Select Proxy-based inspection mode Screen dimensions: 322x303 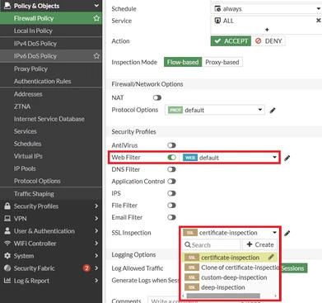click(x=222, y=62)
